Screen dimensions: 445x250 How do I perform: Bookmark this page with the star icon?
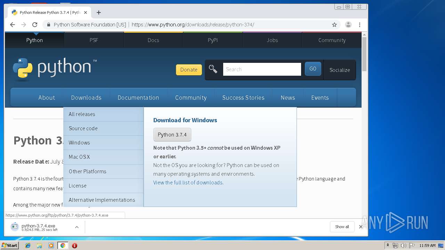tap(334, 25)
